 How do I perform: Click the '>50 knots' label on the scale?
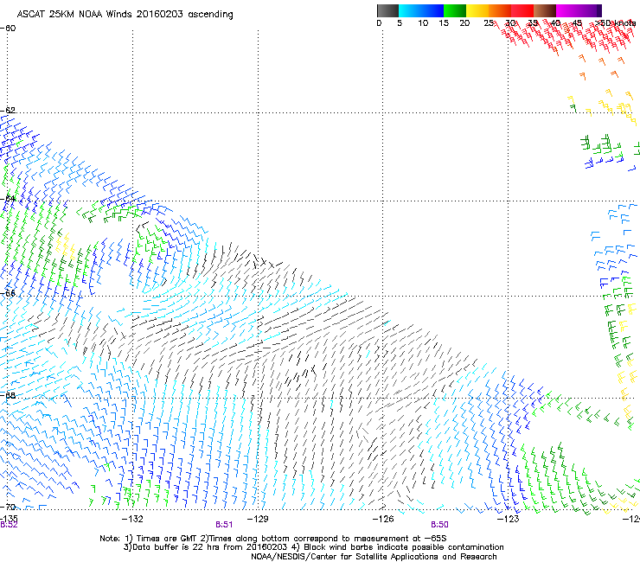615,23
